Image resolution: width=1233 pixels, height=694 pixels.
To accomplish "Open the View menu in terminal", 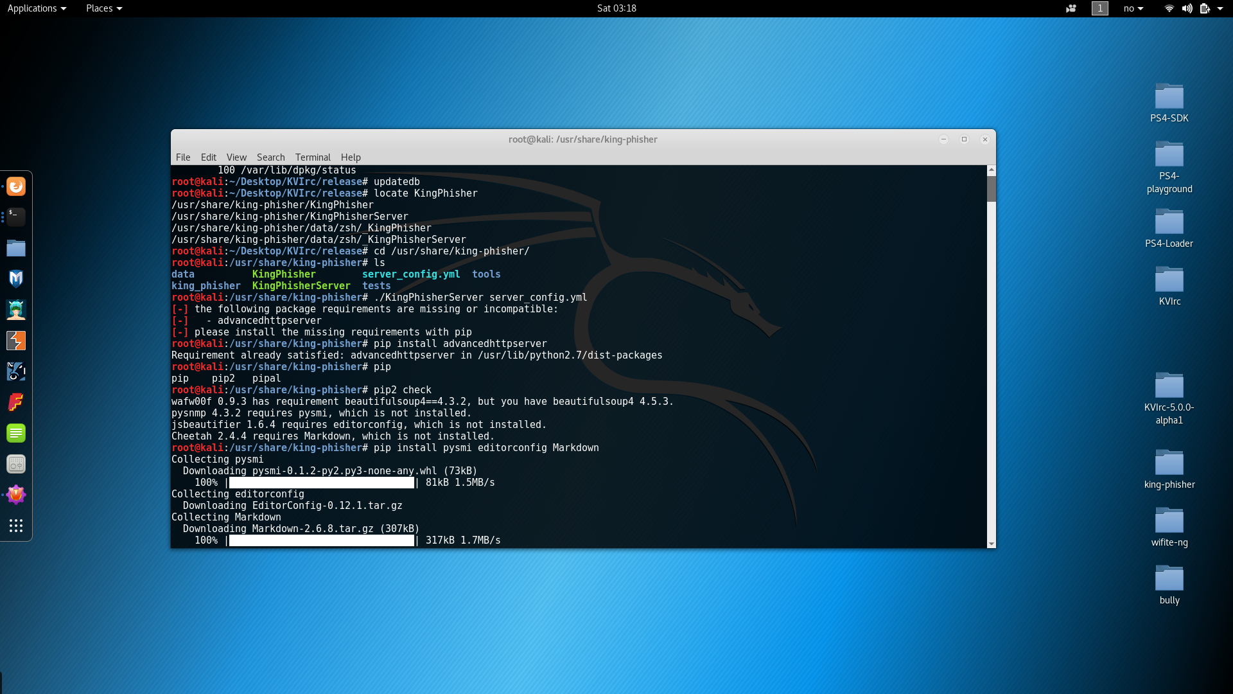I will [x=236, y=157].
